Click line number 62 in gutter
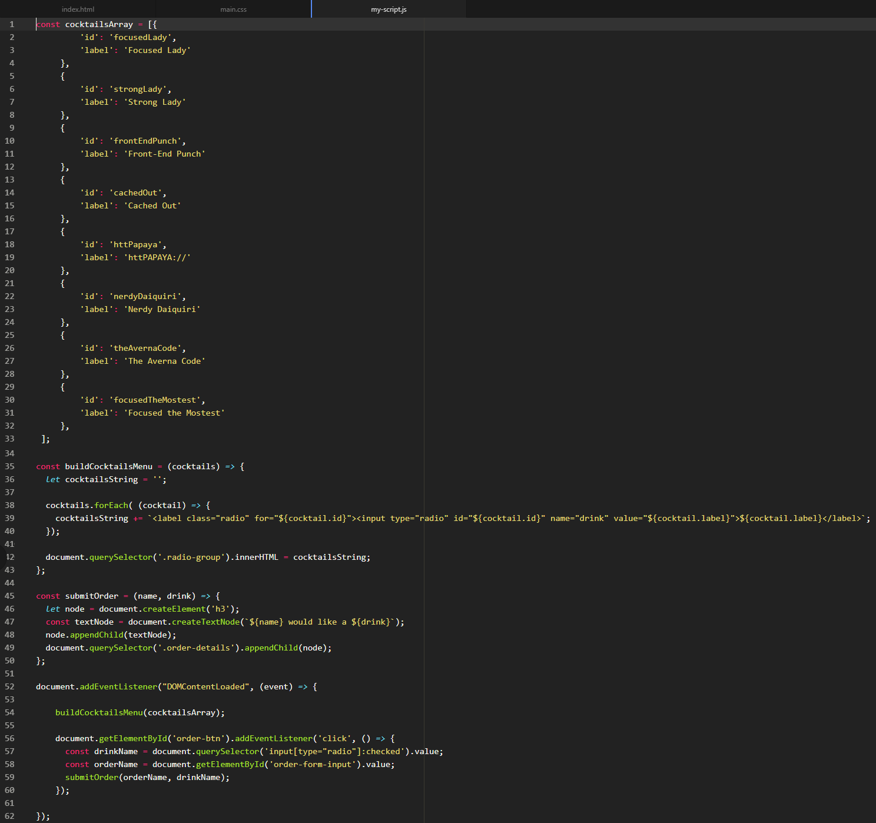Screen dimensions: 876x823 (9, 816)
